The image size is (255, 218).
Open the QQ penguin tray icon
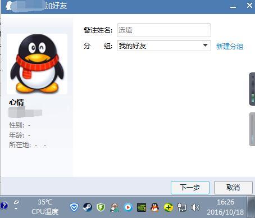coord(155,207)
